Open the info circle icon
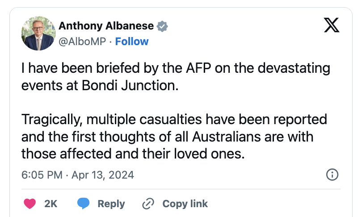362x217 pixels. [x=332, y=175]
